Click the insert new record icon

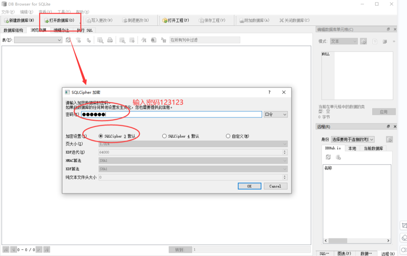122,40
